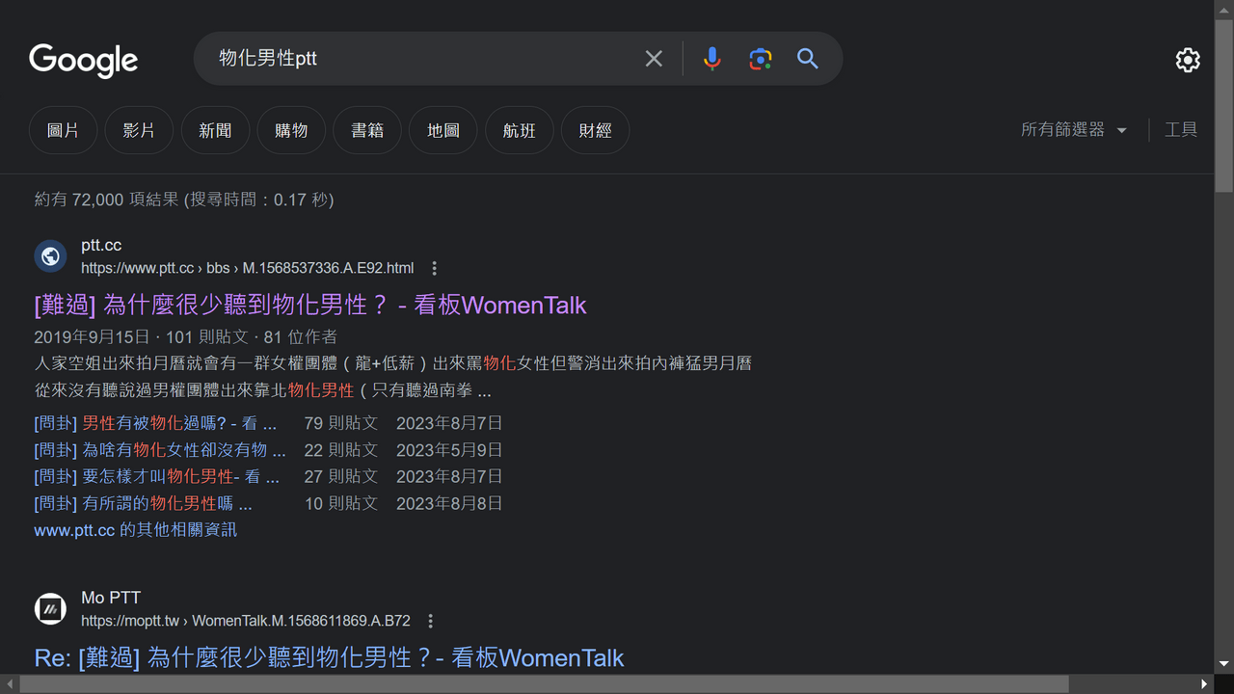
Task: Click the 2019年9月15日 result metadata line
Action: (186, 337)
